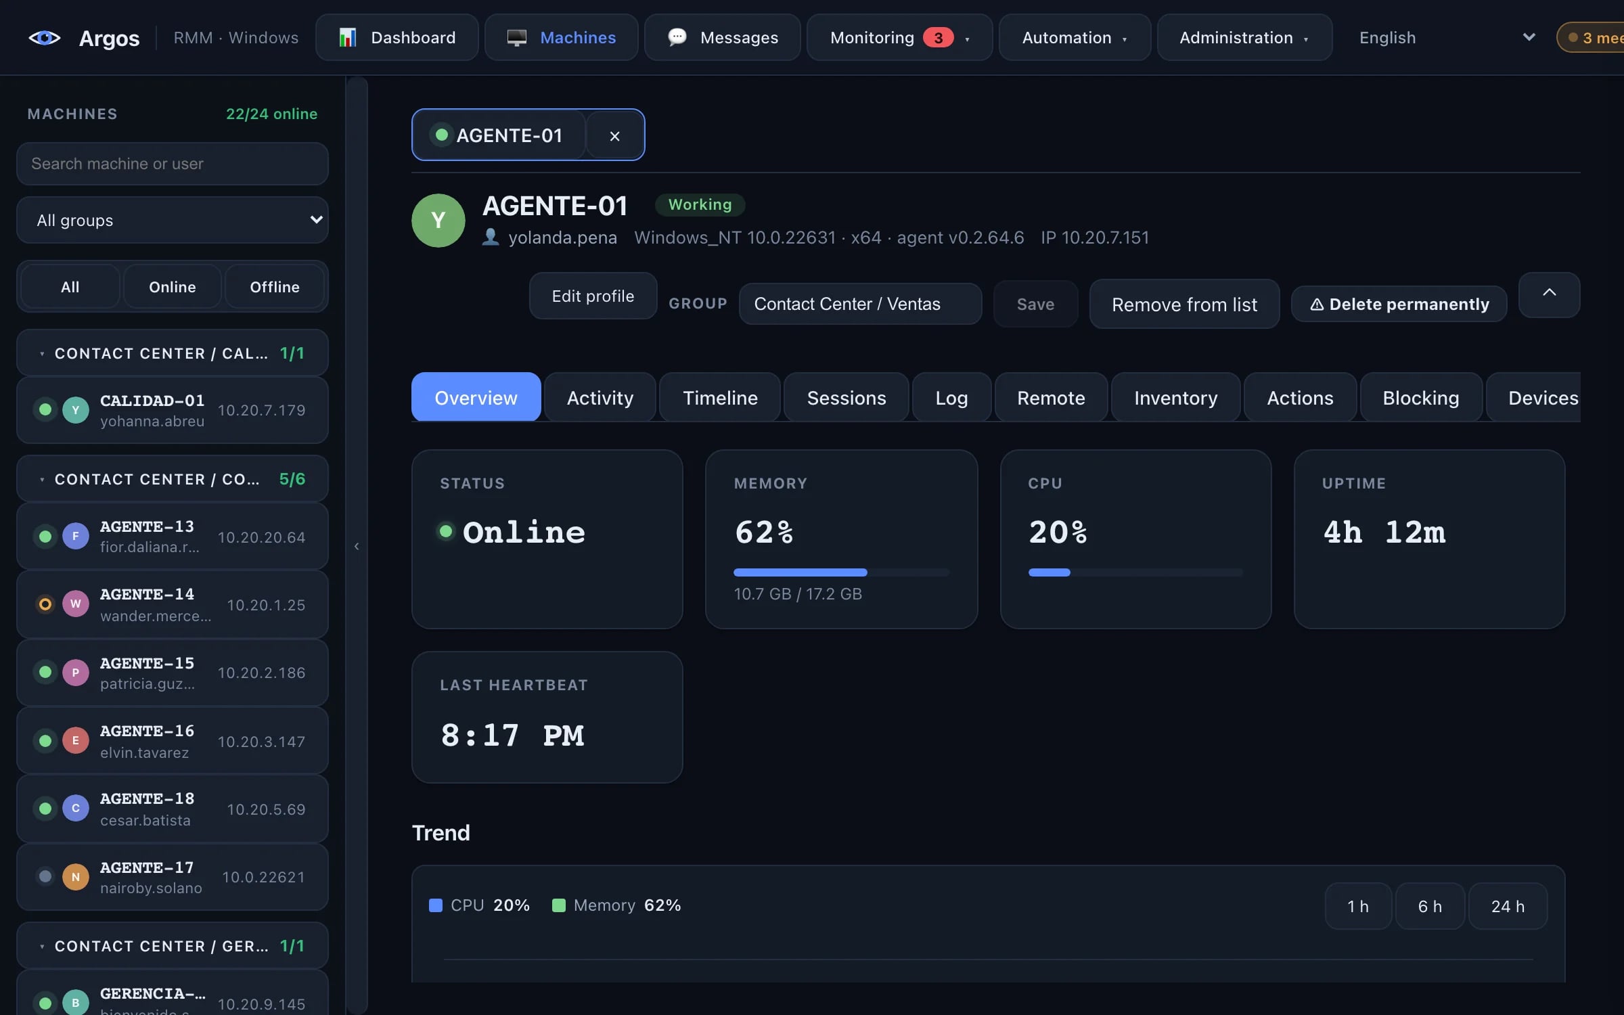
Task: Click the W avatar of AGENTE-14
Action: (x=76, y=604)
